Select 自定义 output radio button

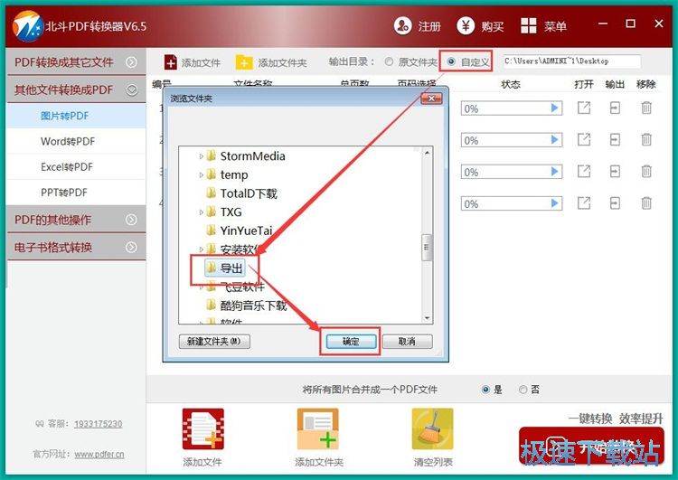(451, 61)
